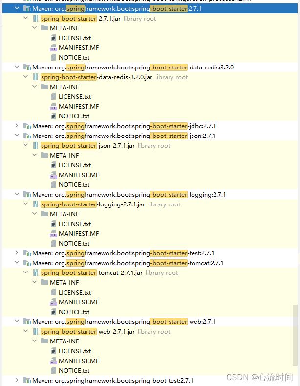Collapse the spring-boot-starter-logging:2.7.1 Maven node
300x386 pixels.
[x=17, y=194]
